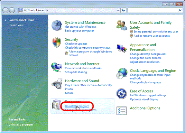Open the System and Maintenance pie chart icon
Screen dimensions: 185x133
click(x=57, y=25)
